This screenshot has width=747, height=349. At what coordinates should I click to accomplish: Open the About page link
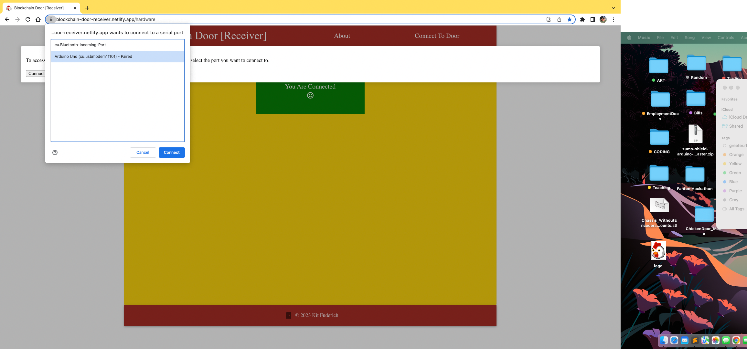[342, 36]
